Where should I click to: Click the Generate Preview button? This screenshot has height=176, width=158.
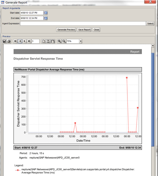(66, 30)
